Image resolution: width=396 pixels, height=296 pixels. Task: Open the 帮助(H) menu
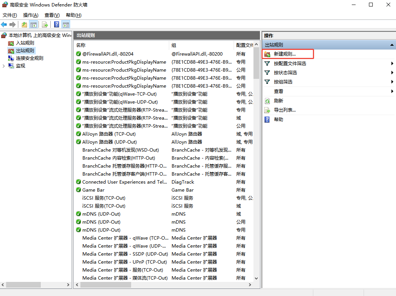(x=74, y=15)
